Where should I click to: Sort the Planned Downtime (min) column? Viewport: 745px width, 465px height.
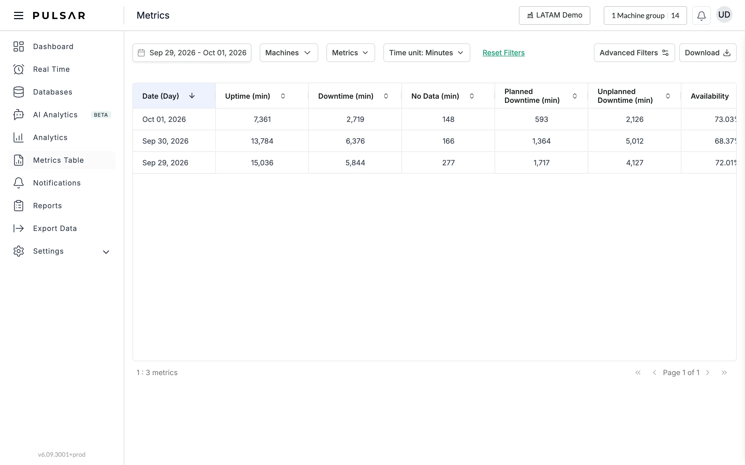tap(575, 96)
